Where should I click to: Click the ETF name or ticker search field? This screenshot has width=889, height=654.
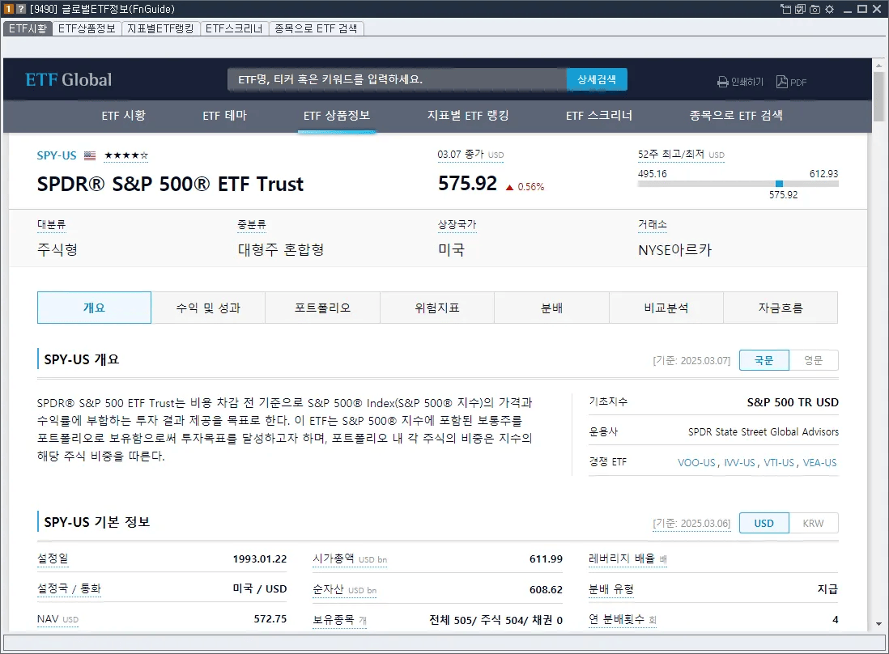397,79
